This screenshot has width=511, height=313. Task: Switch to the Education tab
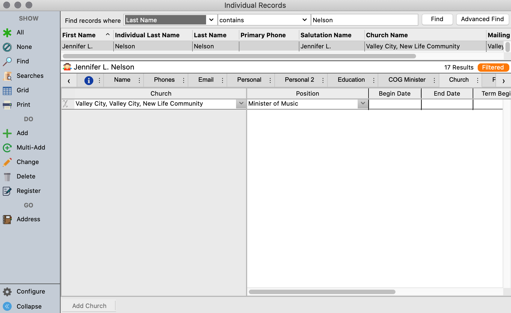pos(351,80)
